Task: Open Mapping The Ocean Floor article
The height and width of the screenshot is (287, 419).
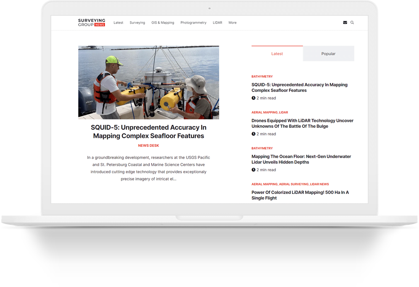Action: click(x=301, y=159)
